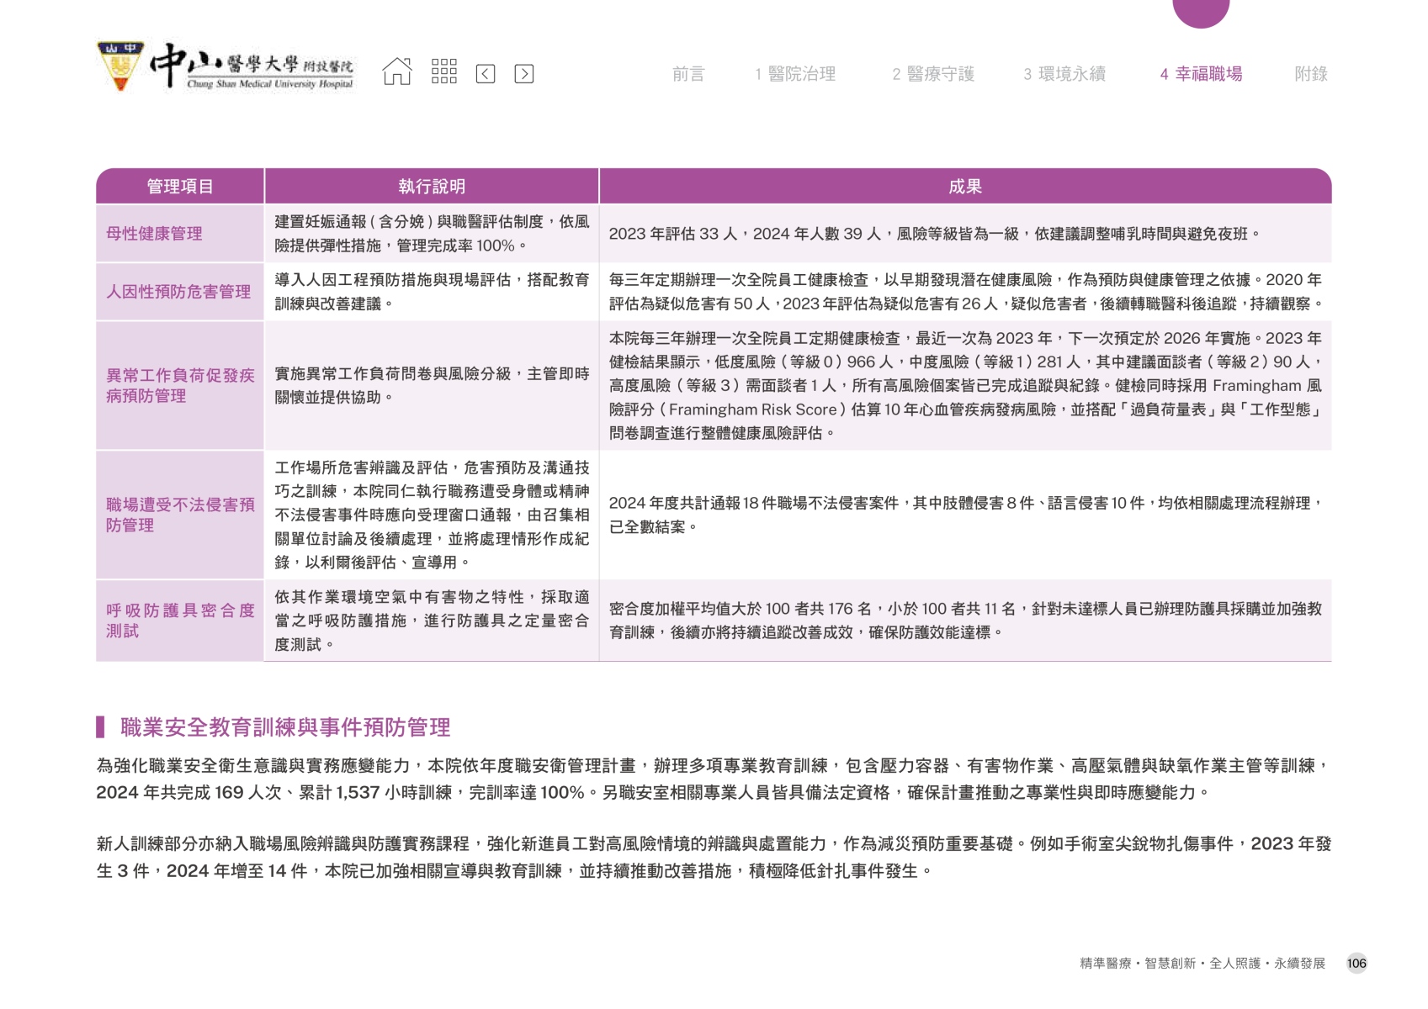Screen dimensions: 1428x1009
Task: Go to previous page with left arrow
Action: (486, 74)
